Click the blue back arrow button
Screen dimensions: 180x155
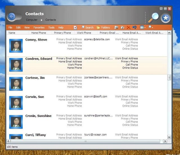pyautogui.click(x=12, y=17)
